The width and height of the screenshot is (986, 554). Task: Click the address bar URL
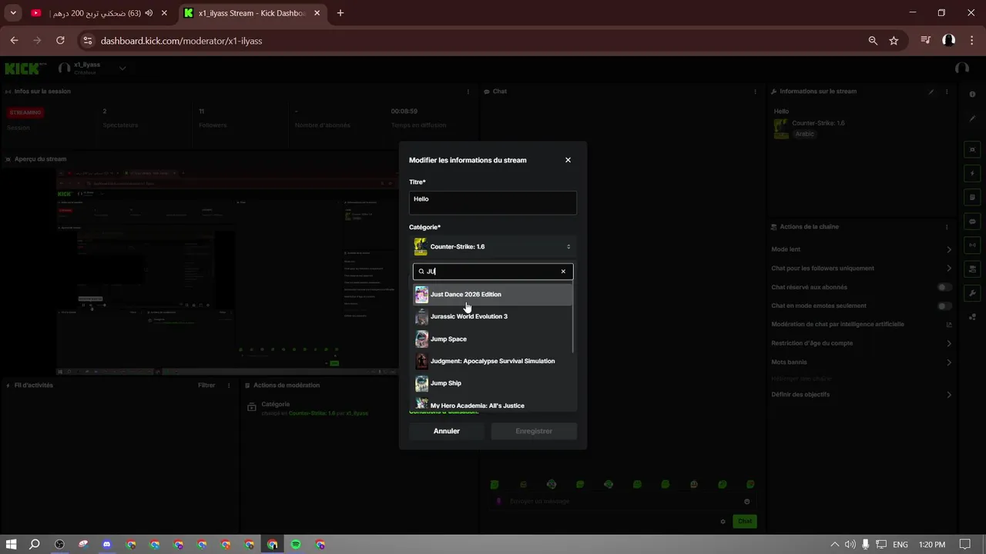point(181,41)
